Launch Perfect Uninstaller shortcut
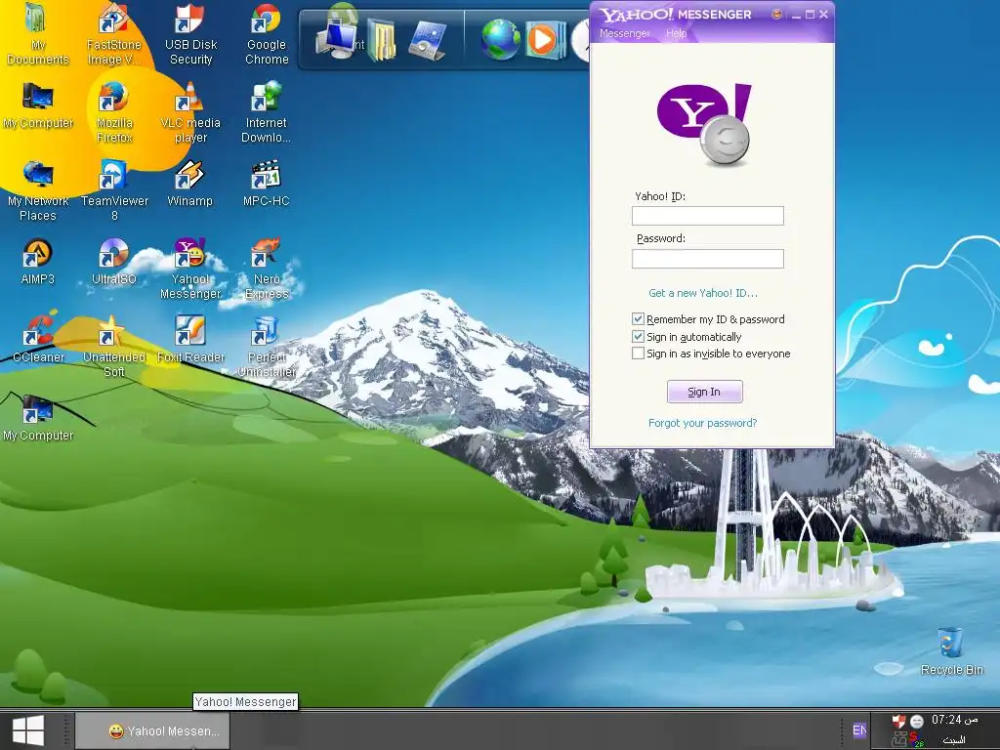The height and width of the screenshot is (750, 1000). (x=267, y=347)
